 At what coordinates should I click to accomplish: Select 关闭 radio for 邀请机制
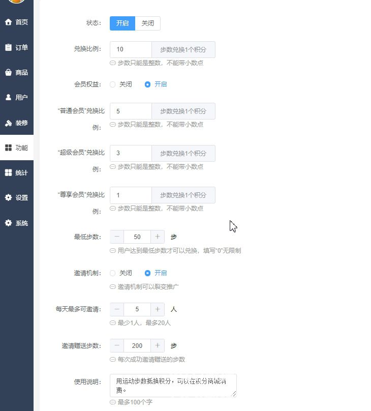[x=113, y=273]
